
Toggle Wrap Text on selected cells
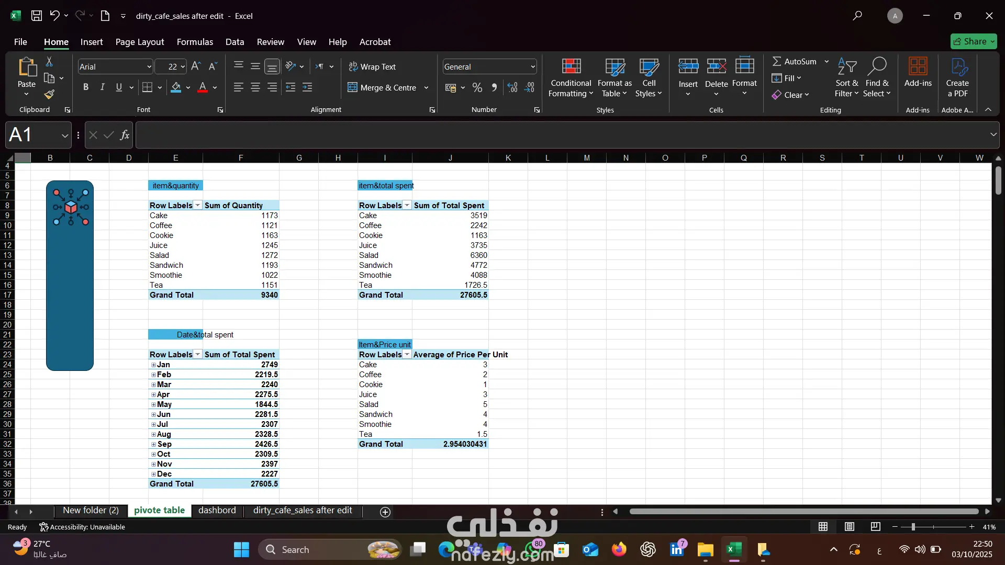click(x=372, y=66)
